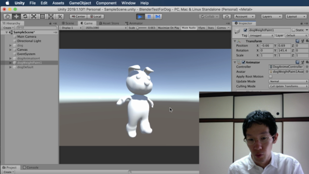The image size is (309, 174).
Task: Open the GameObject menu
Action: coord(80,3)
